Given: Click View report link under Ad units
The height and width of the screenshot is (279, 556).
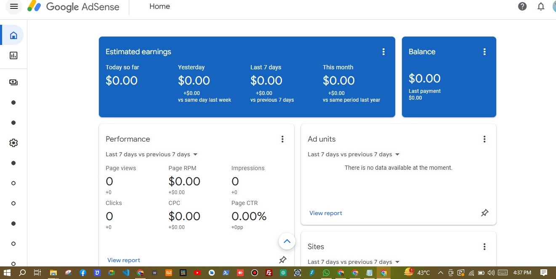Looking at the screenshot, I should click(326, 213).
